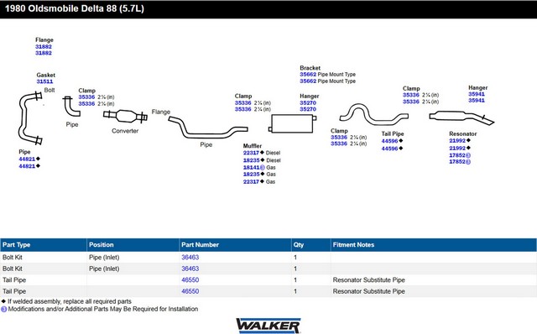Click the small elbow pipe drawing
537x334 pixels.
click(71, 107)
